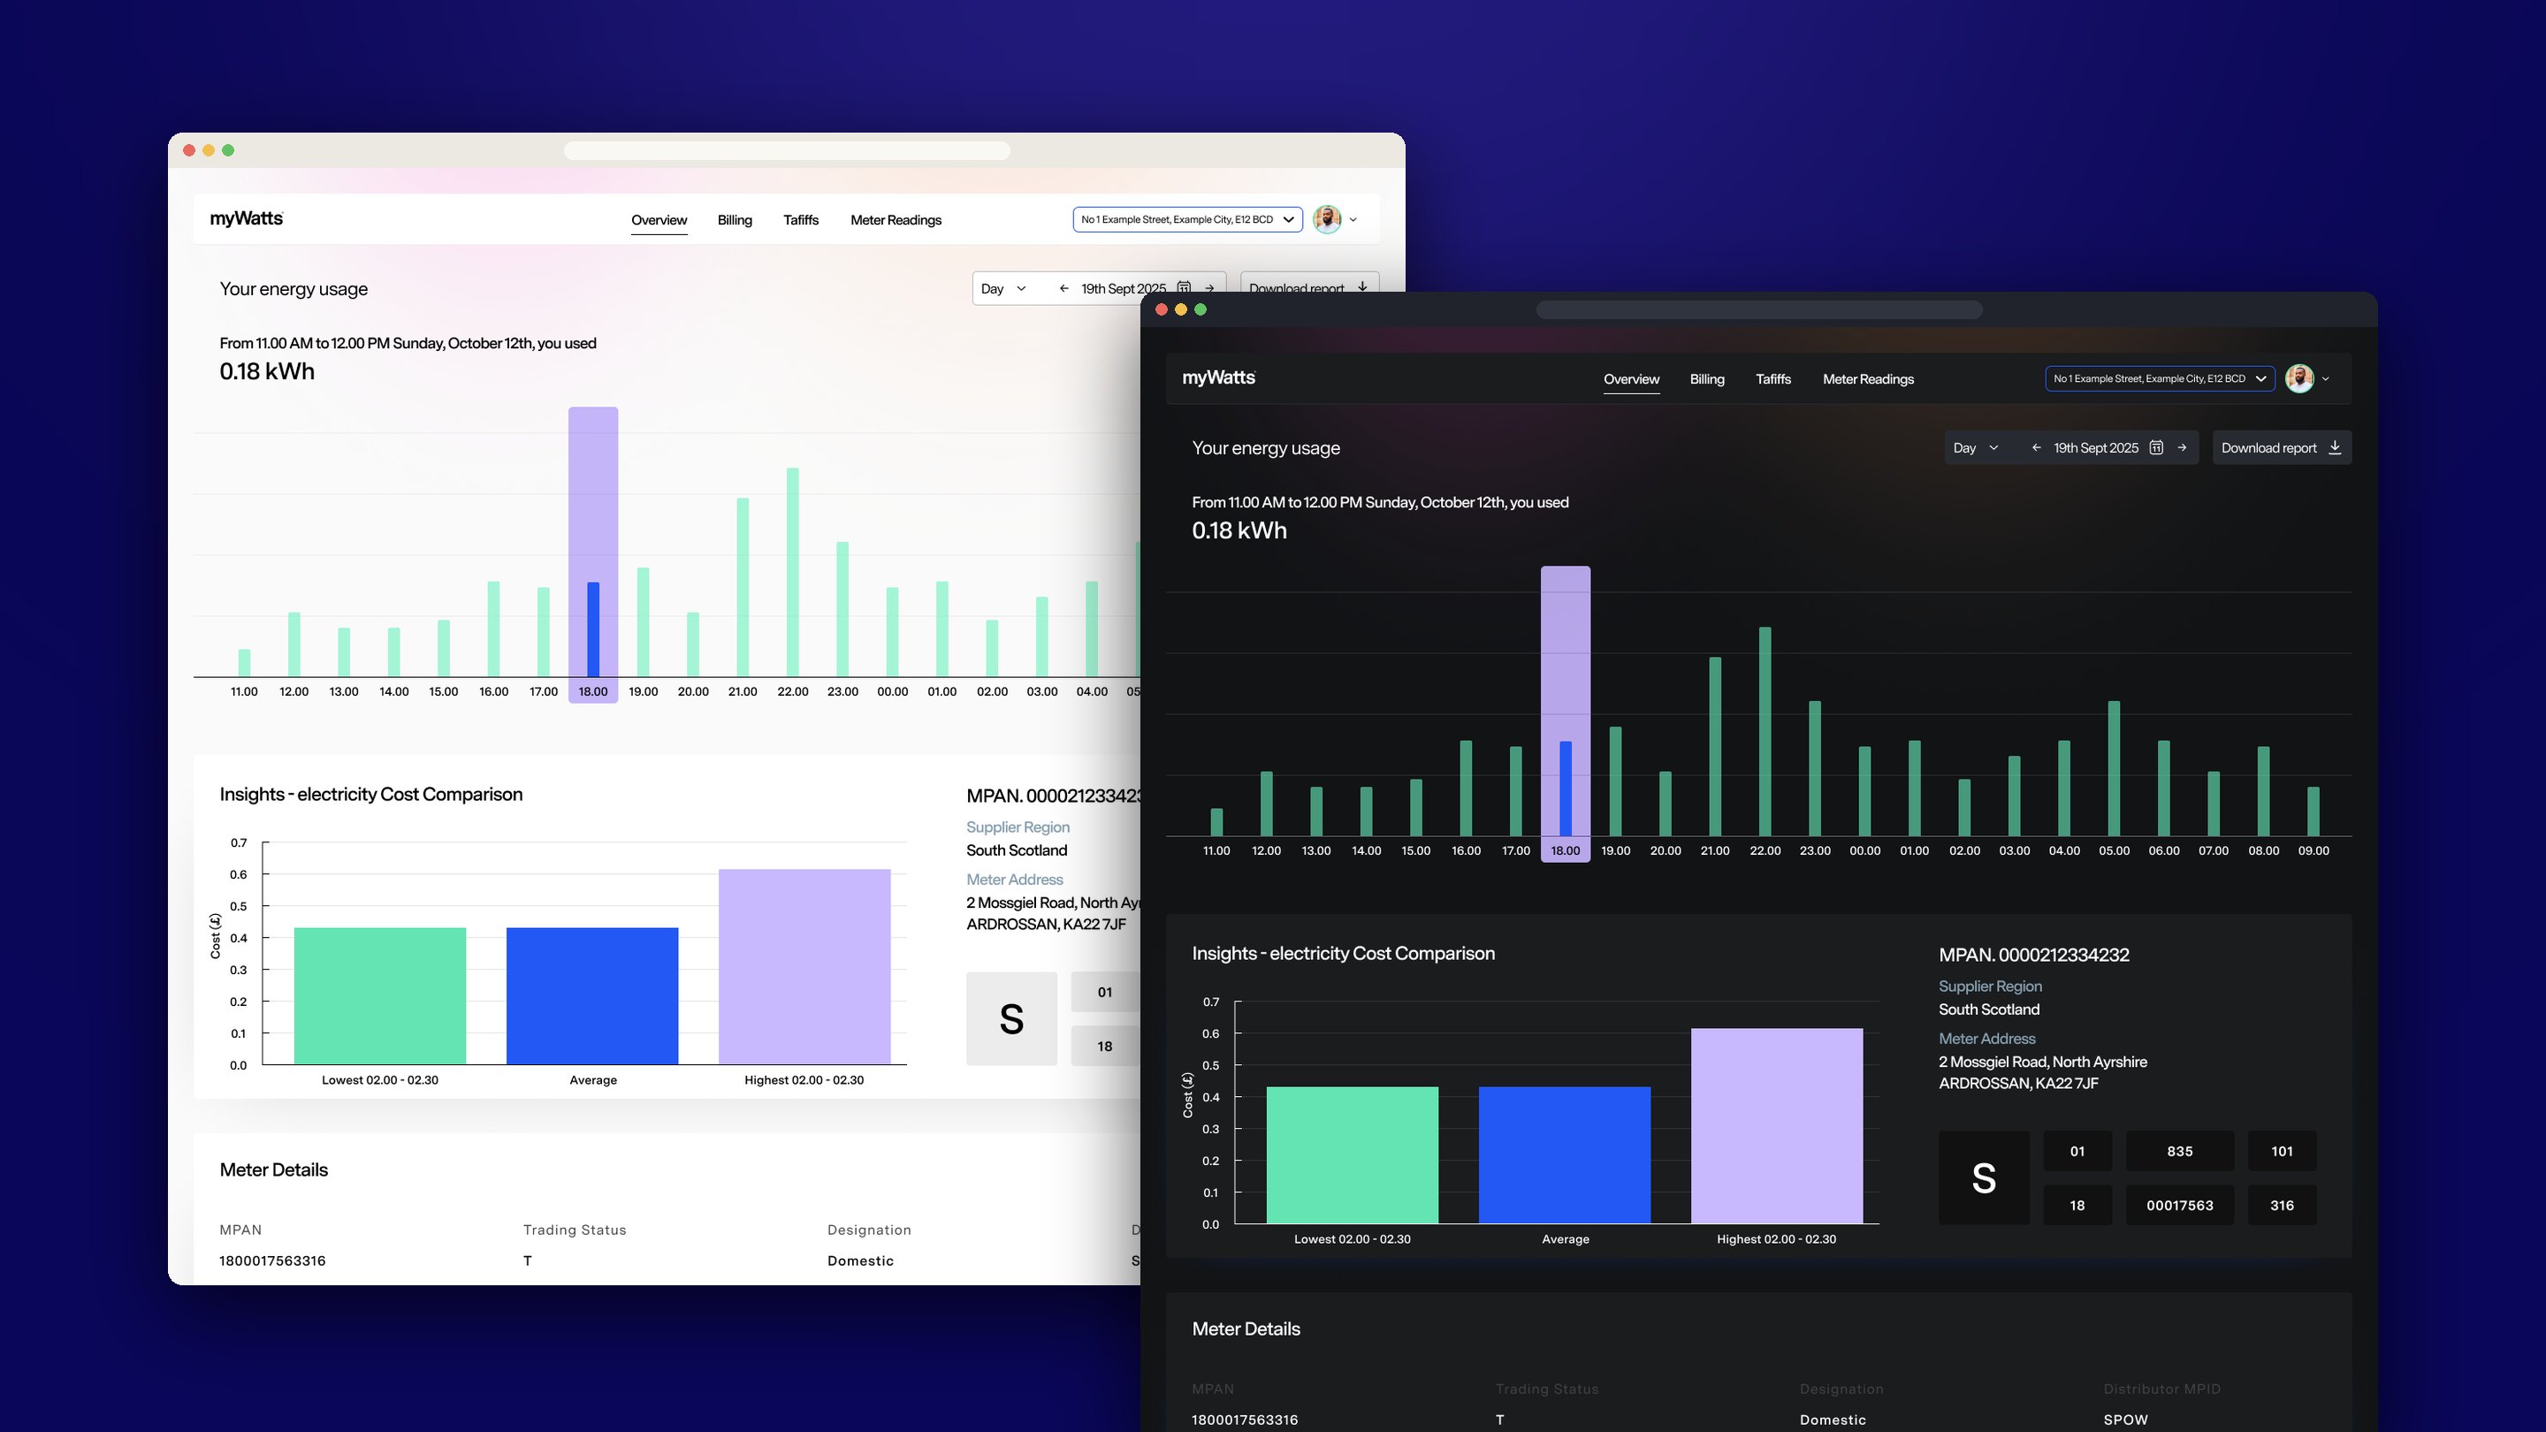The width and height of the screenshot is (2546, 1432).
Task: Click highlighted 18.00 bar in light window
Action: point(593,629)
